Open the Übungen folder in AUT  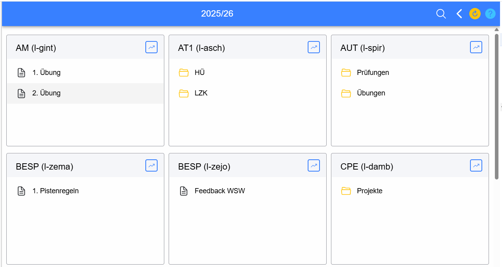370,93
